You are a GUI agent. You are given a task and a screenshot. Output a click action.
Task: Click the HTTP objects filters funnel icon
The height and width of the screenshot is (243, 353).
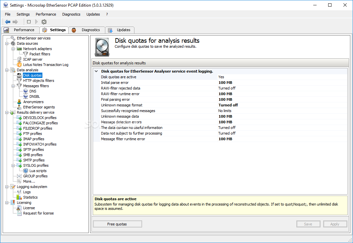19,81
